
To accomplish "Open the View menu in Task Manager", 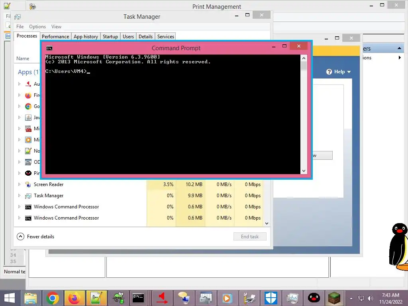I will pyautogui.click(x=56, y=27).
